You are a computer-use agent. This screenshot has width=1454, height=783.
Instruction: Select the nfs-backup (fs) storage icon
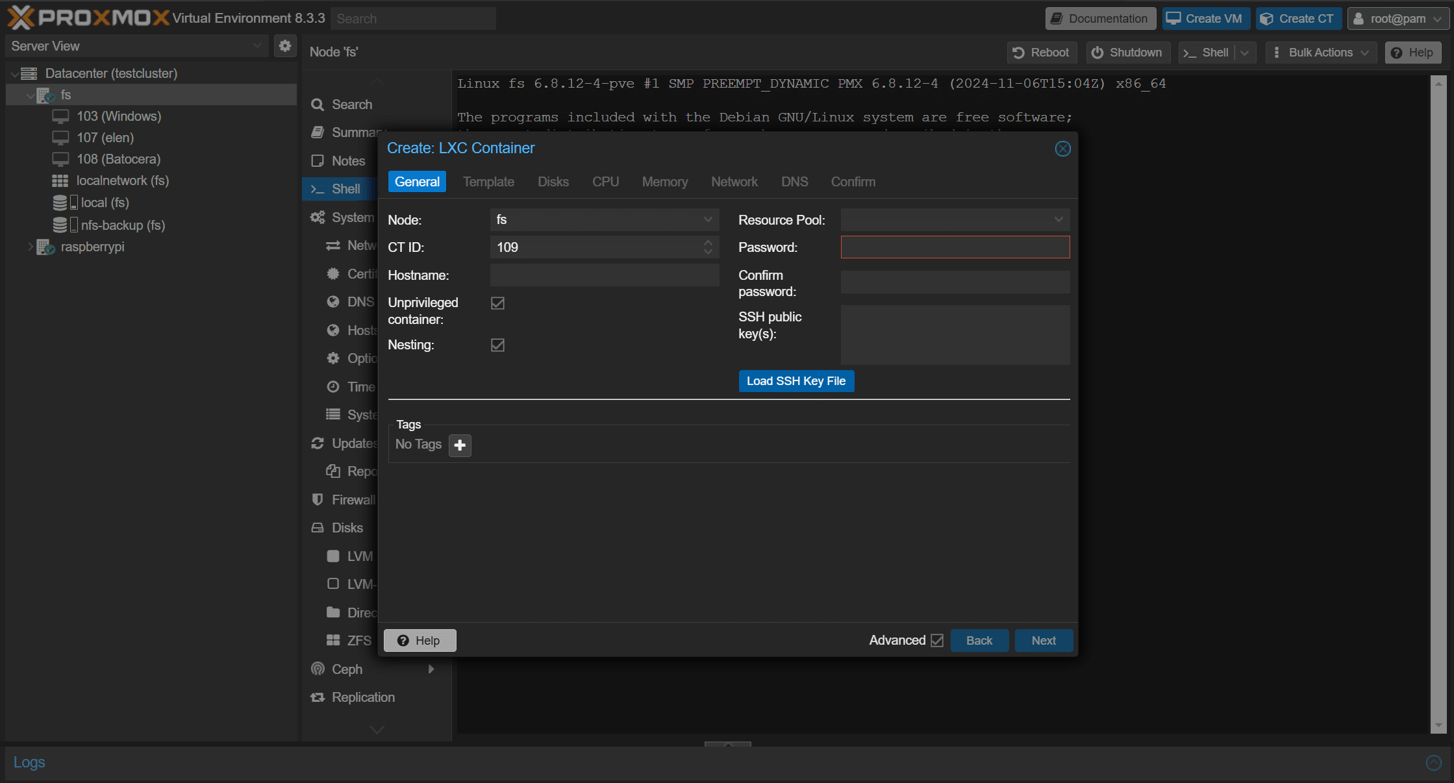point(64,225)
